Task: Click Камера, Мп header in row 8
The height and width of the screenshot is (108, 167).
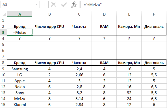Action: pyautogui.click(x=129, y=63)
